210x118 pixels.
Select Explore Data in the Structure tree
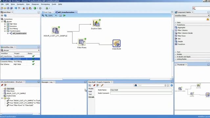11,96
